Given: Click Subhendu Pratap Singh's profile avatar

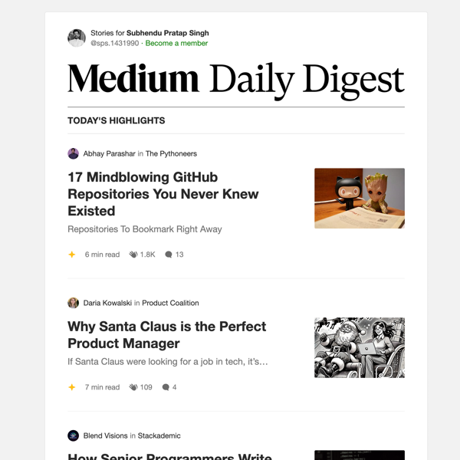Looking at the screenshot, I should 76,38.
